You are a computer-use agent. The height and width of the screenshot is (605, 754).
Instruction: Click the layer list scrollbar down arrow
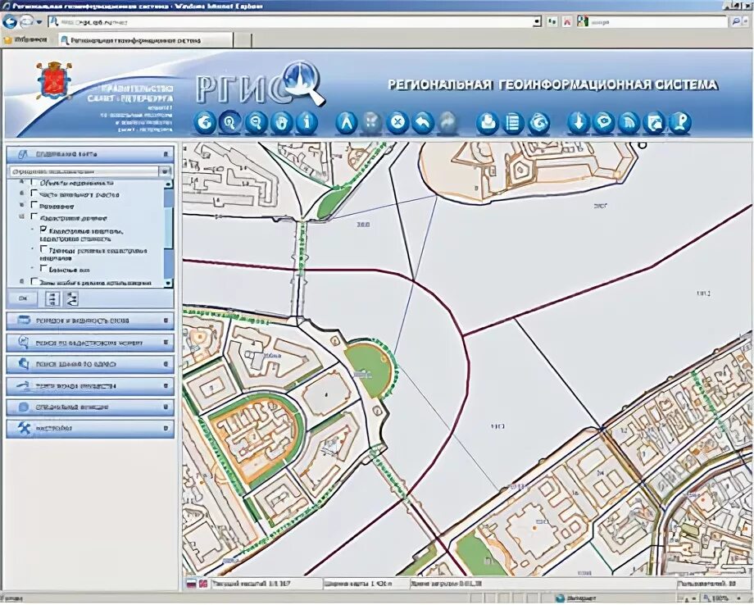pyautogui.click(x=168, y=283)
